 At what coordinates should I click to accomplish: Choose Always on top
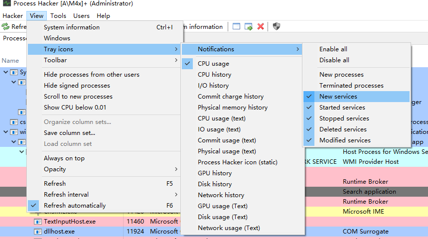pos(104,158)
